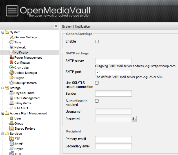
Task: Collapse the Access Right Management node
Action: [3, 113]
